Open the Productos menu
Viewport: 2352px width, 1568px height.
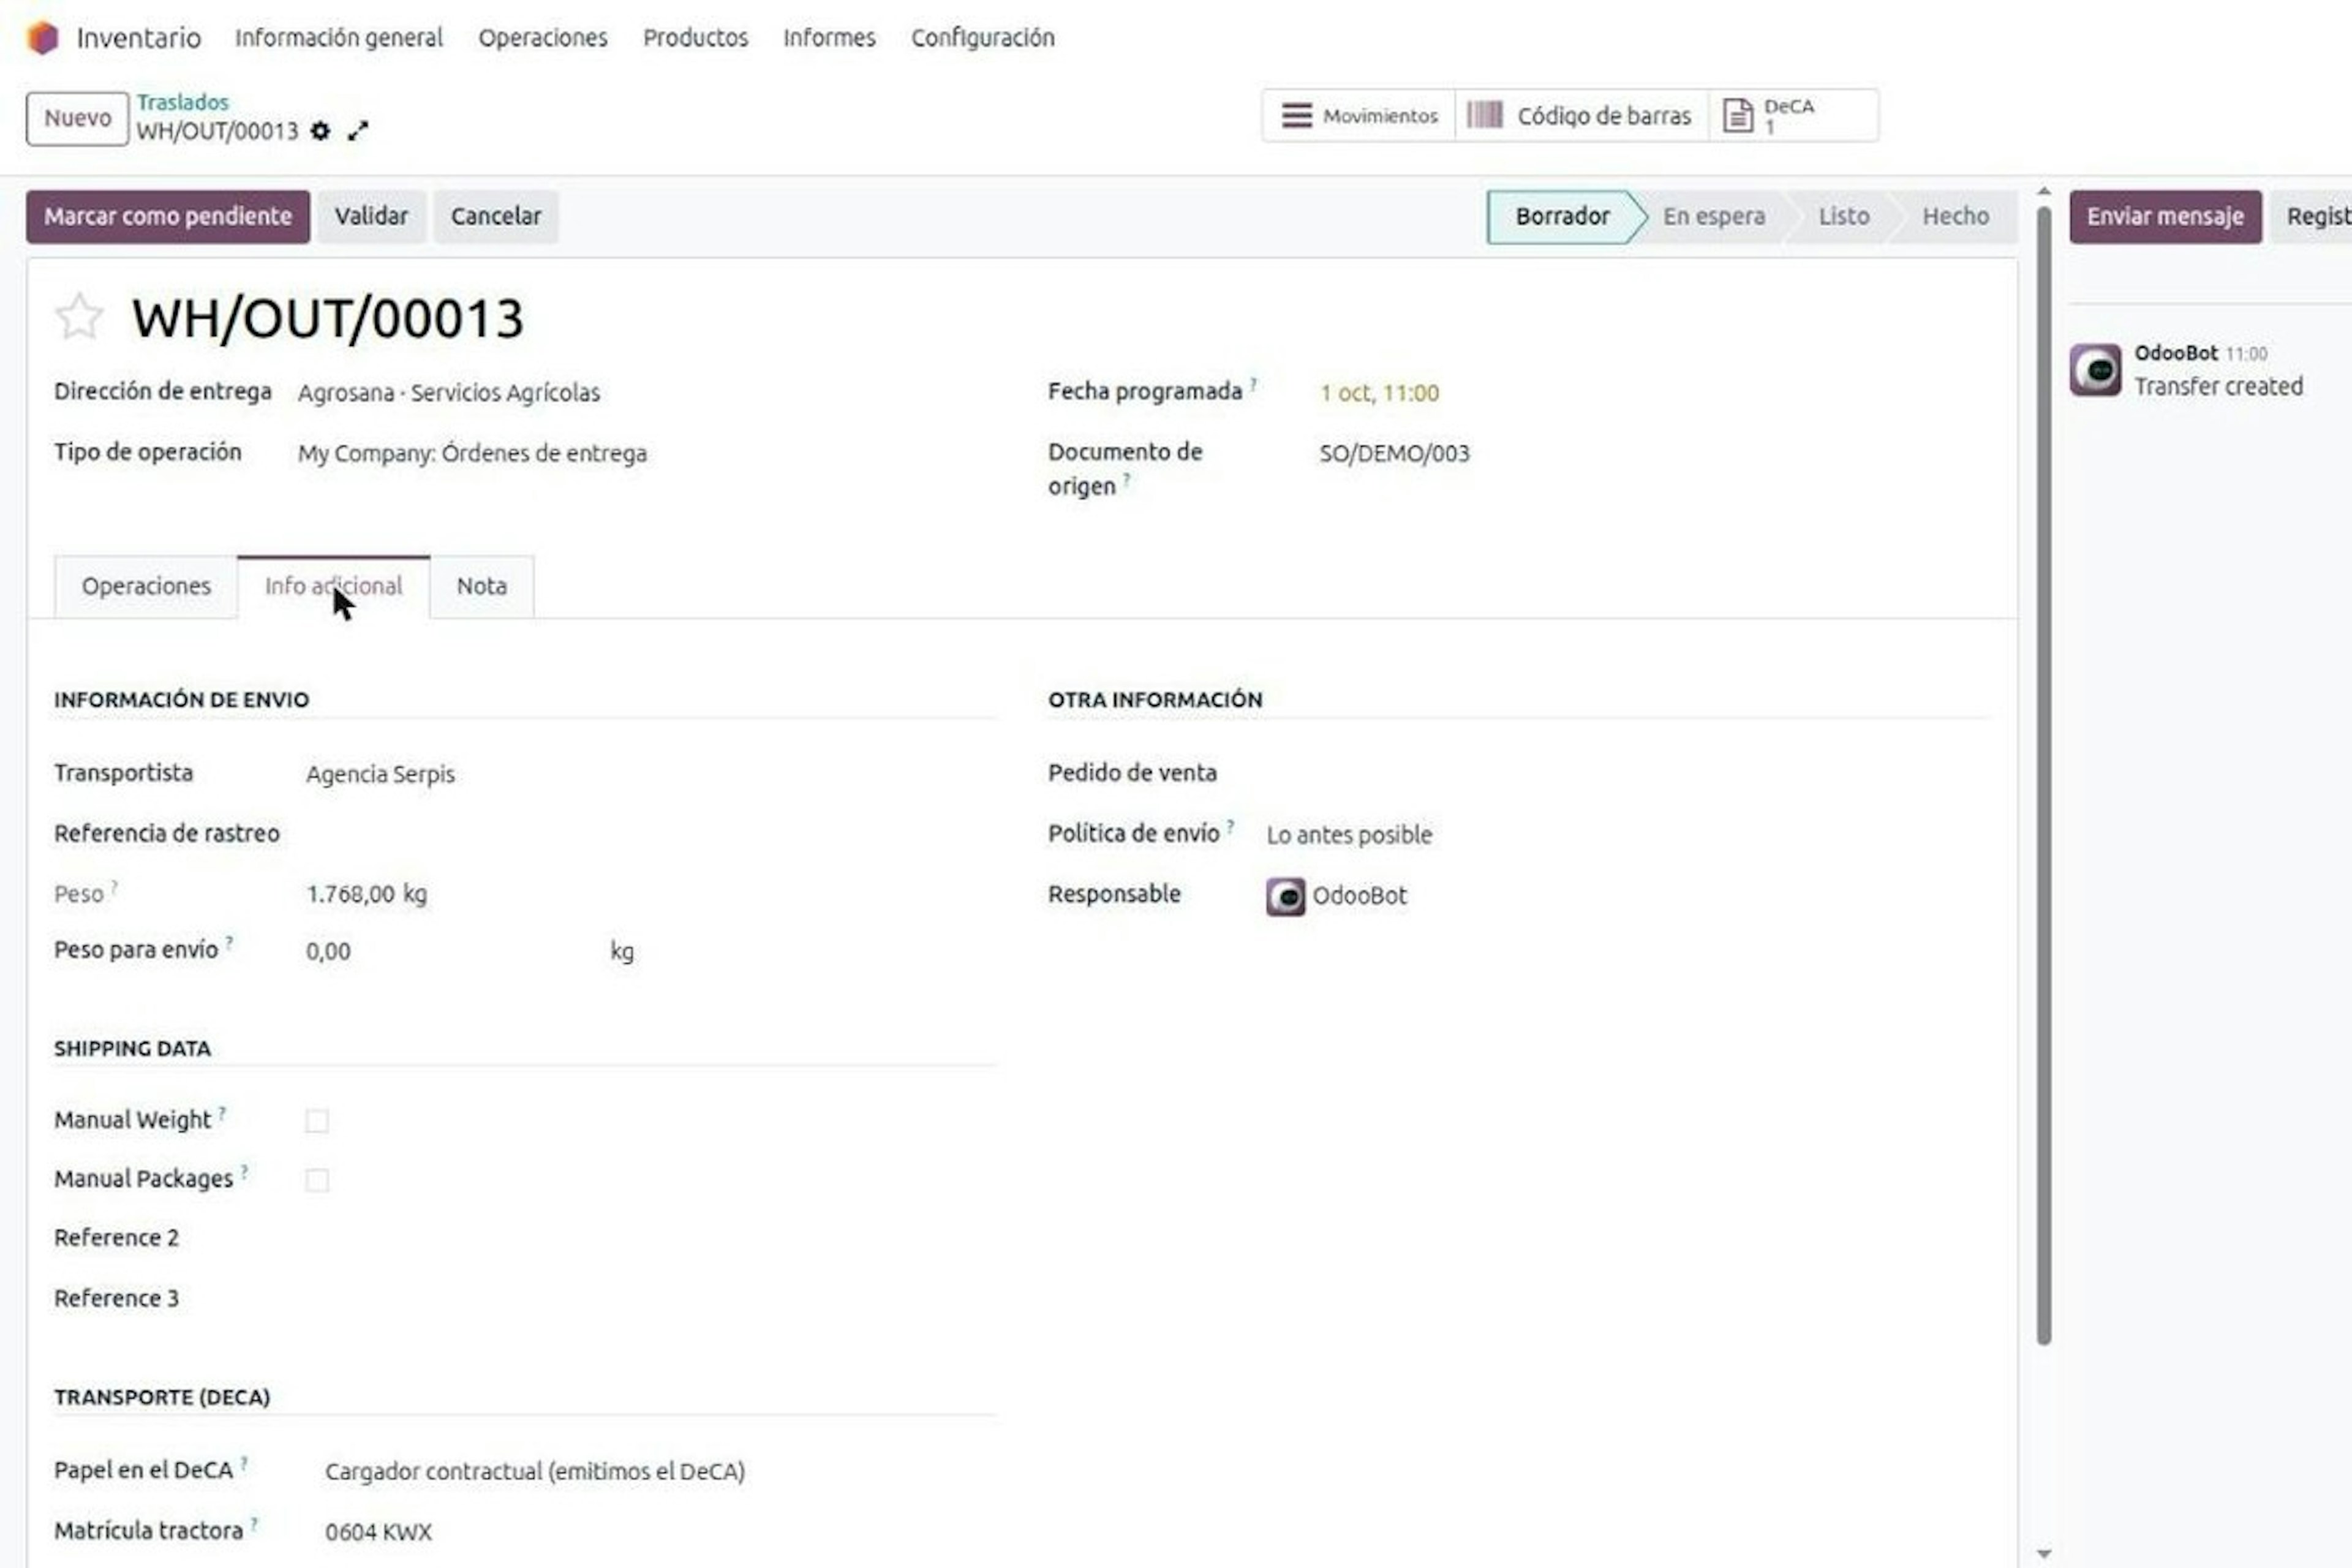tap(695, 38)
